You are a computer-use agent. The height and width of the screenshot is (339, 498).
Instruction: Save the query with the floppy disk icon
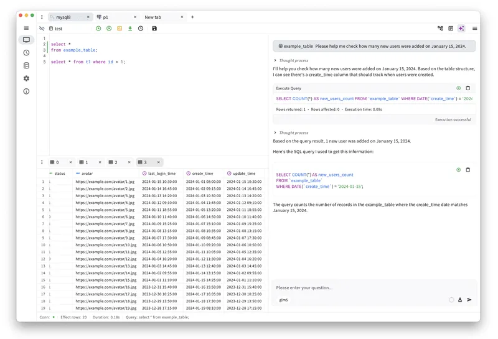click(x=154, y=29)
